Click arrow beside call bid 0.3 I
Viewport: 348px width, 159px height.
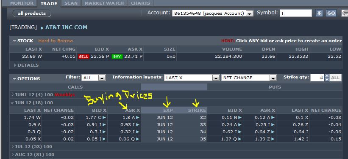[104, 132]
